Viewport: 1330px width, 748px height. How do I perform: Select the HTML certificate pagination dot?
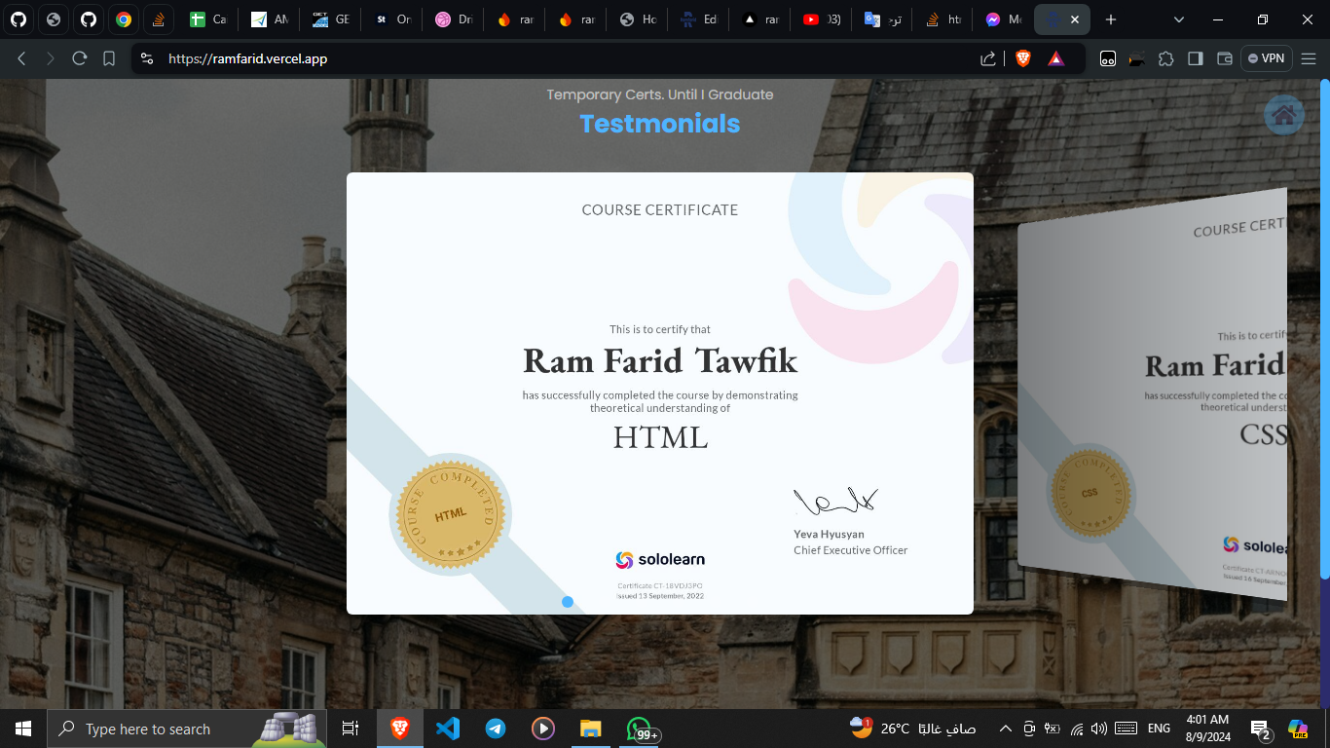568,602
